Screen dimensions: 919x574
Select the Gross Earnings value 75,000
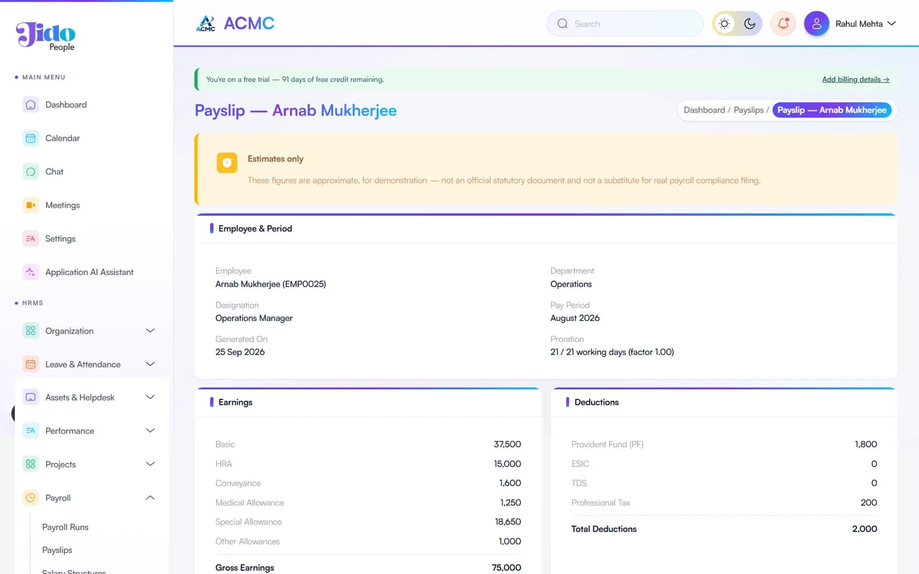pyautogui.click(x=507, y=568)
